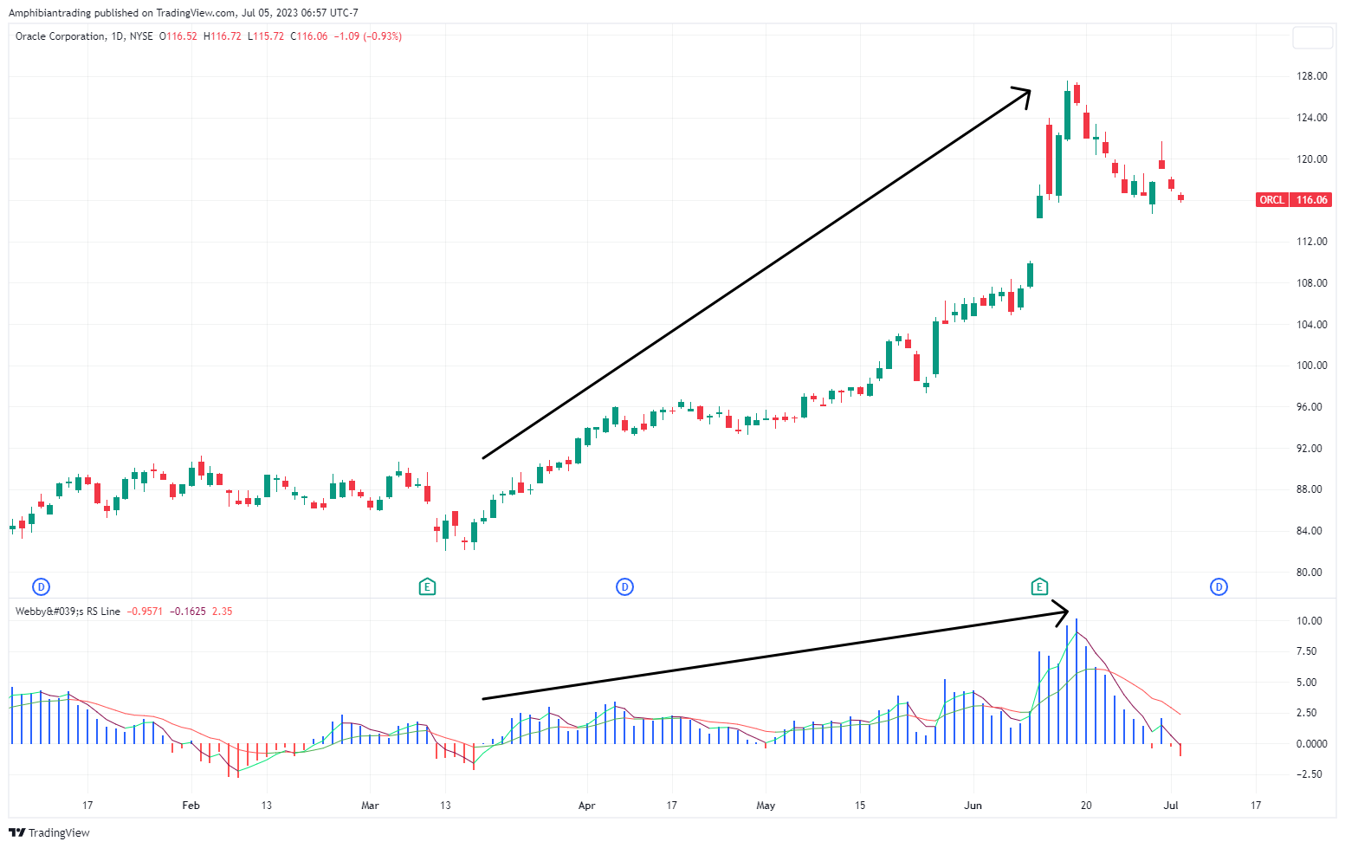1345x848 pixels.
Task: Click the dividend marker in July
Action: click(1219, 587)
